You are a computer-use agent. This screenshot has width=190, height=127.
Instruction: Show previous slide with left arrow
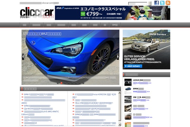(x=23, y=57)
